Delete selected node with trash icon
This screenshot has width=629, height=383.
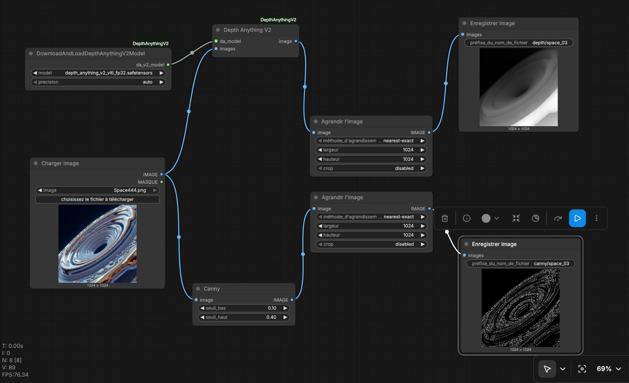tap(444, 218)
